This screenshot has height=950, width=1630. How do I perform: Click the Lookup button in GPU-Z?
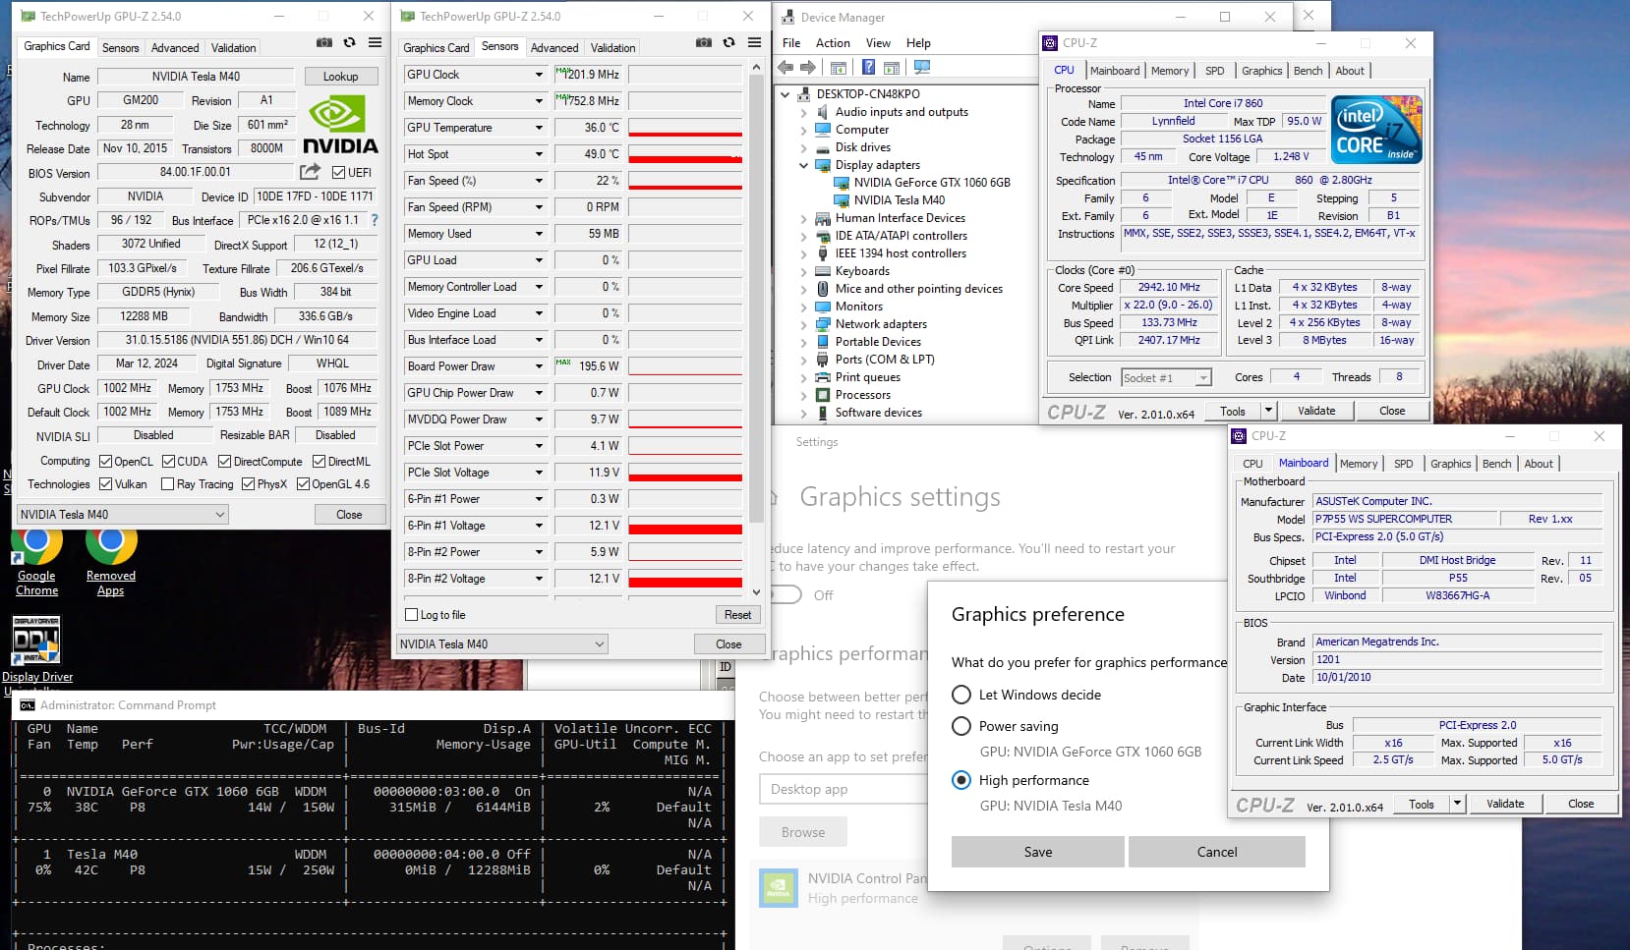[340, 77]
